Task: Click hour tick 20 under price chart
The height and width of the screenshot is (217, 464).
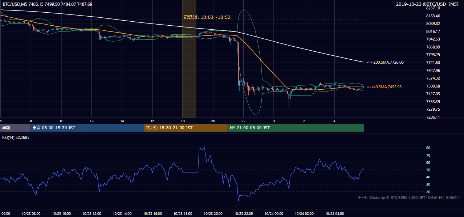Action: (213, 121)
